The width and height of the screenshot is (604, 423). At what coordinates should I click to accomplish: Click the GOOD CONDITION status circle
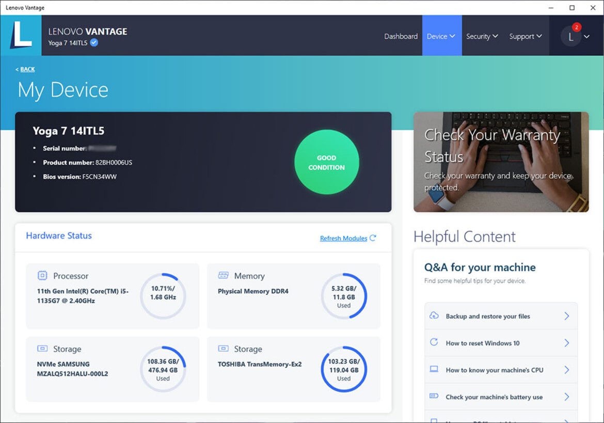327,162
